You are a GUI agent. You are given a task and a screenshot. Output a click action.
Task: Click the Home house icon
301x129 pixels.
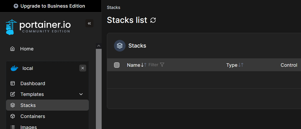pos(12,49)
